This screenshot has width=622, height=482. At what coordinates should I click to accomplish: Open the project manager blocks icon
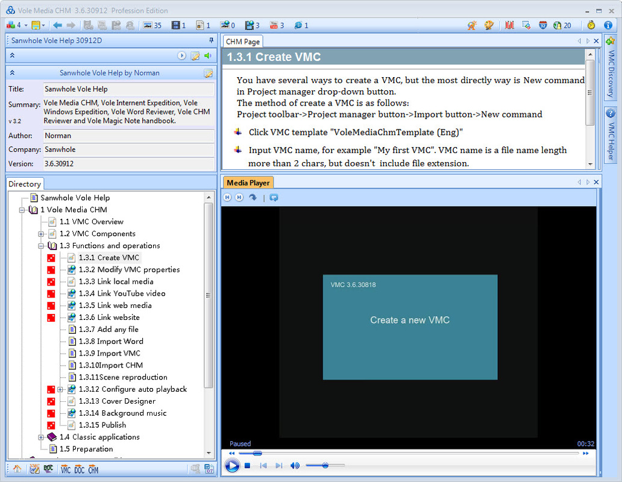[11, 25]
